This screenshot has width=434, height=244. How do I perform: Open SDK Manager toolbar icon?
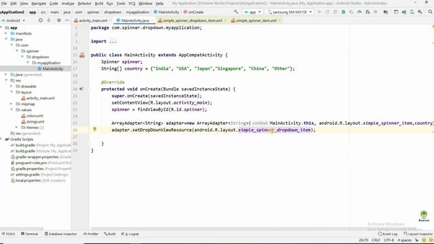coord(420,12)
